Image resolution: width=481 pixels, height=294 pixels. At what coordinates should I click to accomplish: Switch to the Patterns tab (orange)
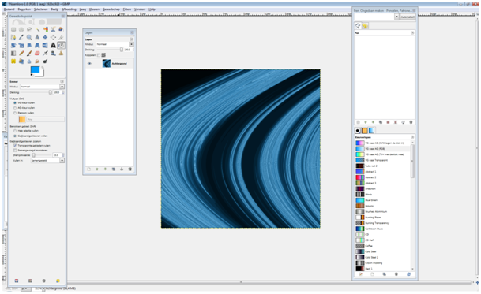(364, 131)
